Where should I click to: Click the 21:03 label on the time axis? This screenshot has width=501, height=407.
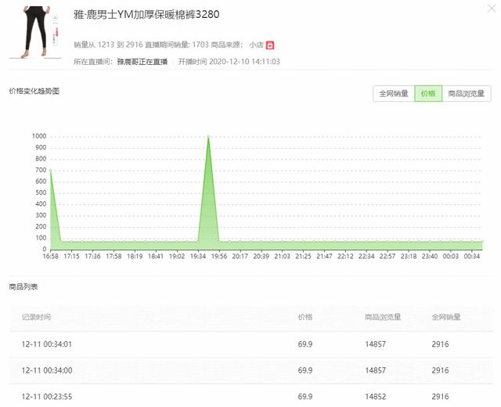[x=282, y=256]
